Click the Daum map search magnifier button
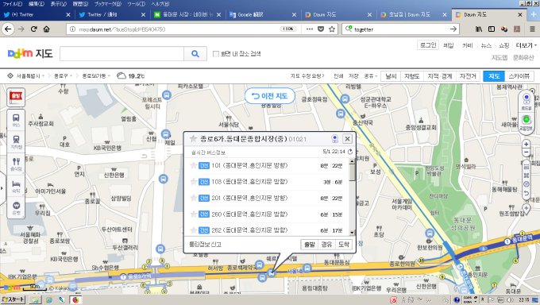The image size is (540, 305). (x=195, y=54)
